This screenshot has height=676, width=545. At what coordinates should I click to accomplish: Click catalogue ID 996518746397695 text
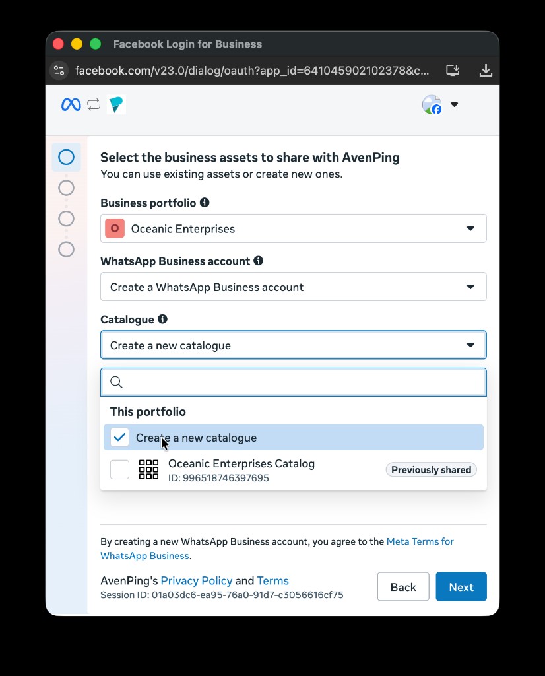pos(218,478)
